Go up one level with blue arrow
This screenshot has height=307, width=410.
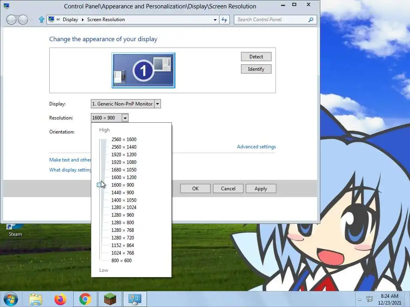(x=41, y=20)
